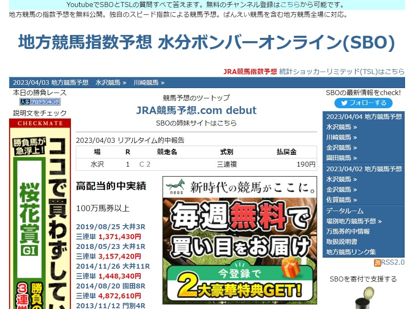Click the 三連単 1,448,340円 payout text
The image size is (419, 309).
point(108,276)
